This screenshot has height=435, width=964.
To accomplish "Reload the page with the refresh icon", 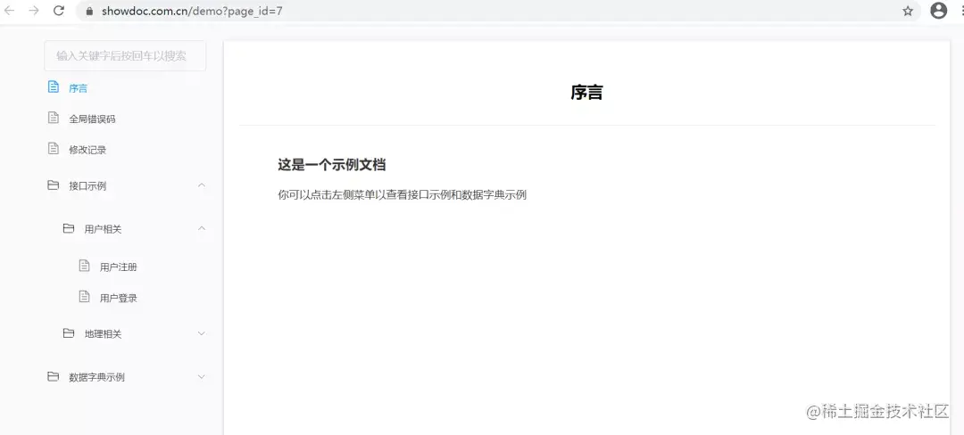I will point(59,11).
